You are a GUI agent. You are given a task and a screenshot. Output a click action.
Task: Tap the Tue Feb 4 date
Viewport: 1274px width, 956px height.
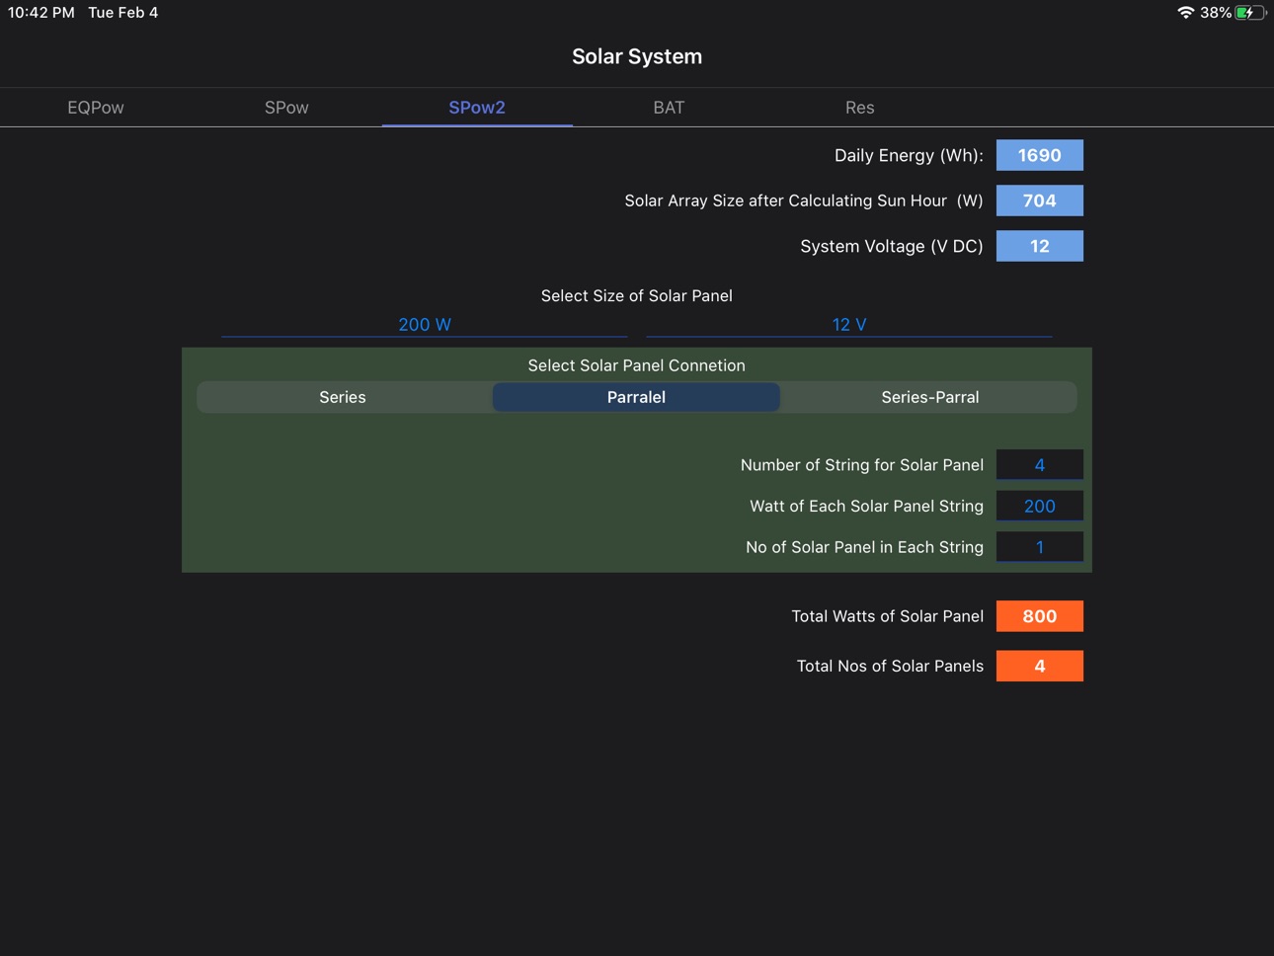coord(123,13)
